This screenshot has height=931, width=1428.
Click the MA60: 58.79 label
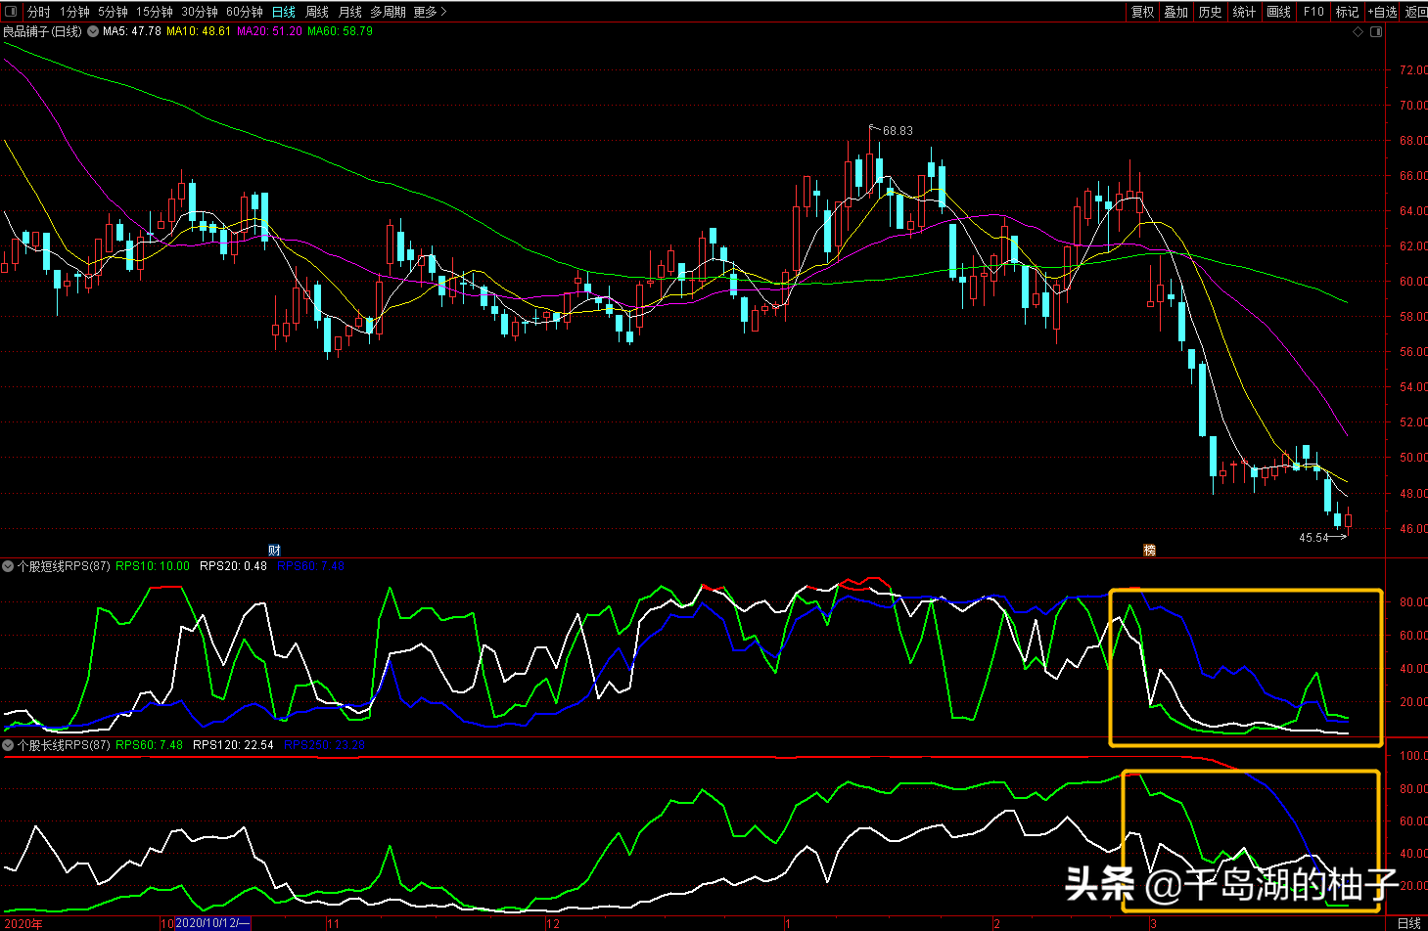(340, 31)
